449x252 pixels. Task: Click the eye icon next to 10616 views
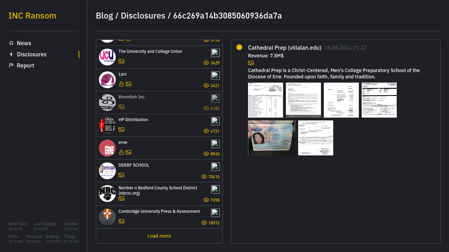coord(204,176)
